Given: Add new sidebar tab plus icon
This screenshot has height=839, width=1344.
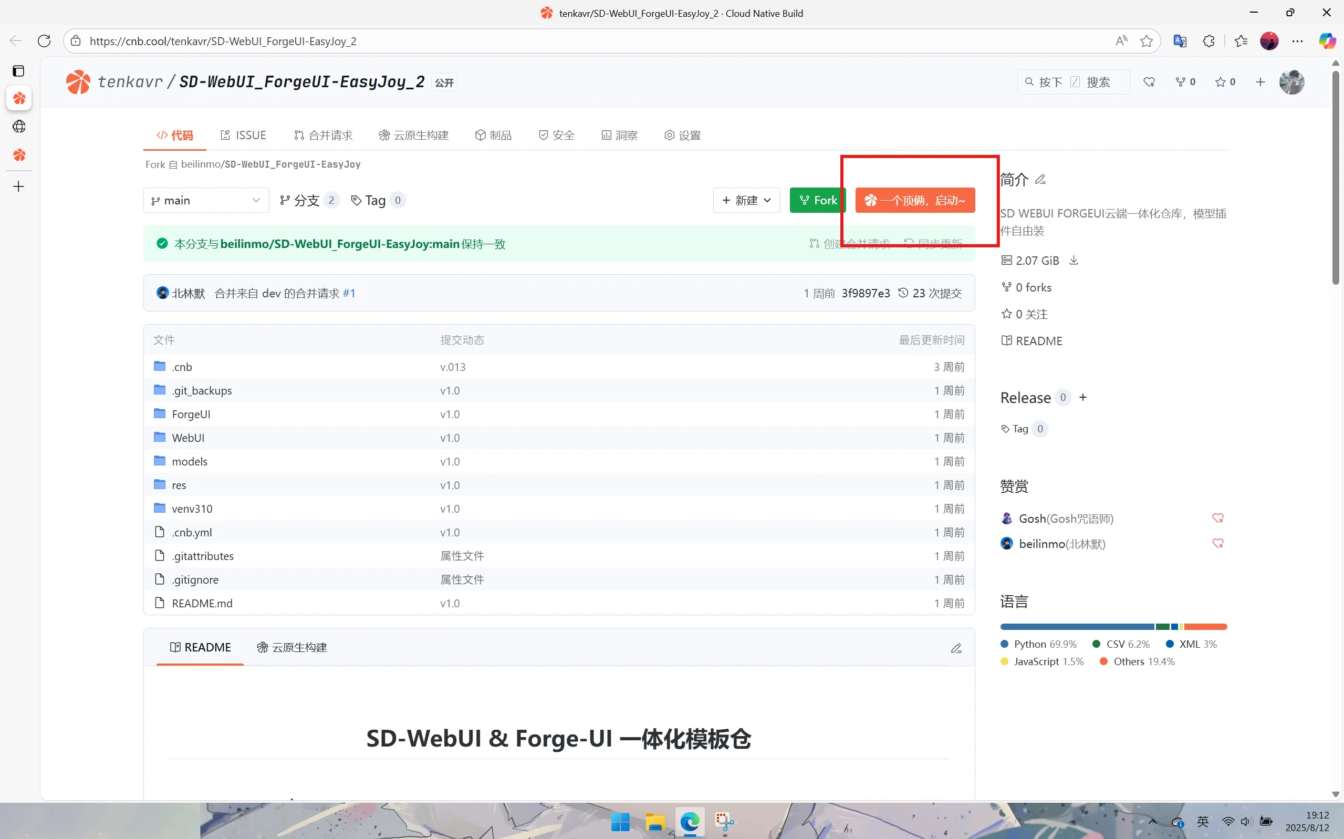Looking at the screenshot, I should click(x=19, y=187).
